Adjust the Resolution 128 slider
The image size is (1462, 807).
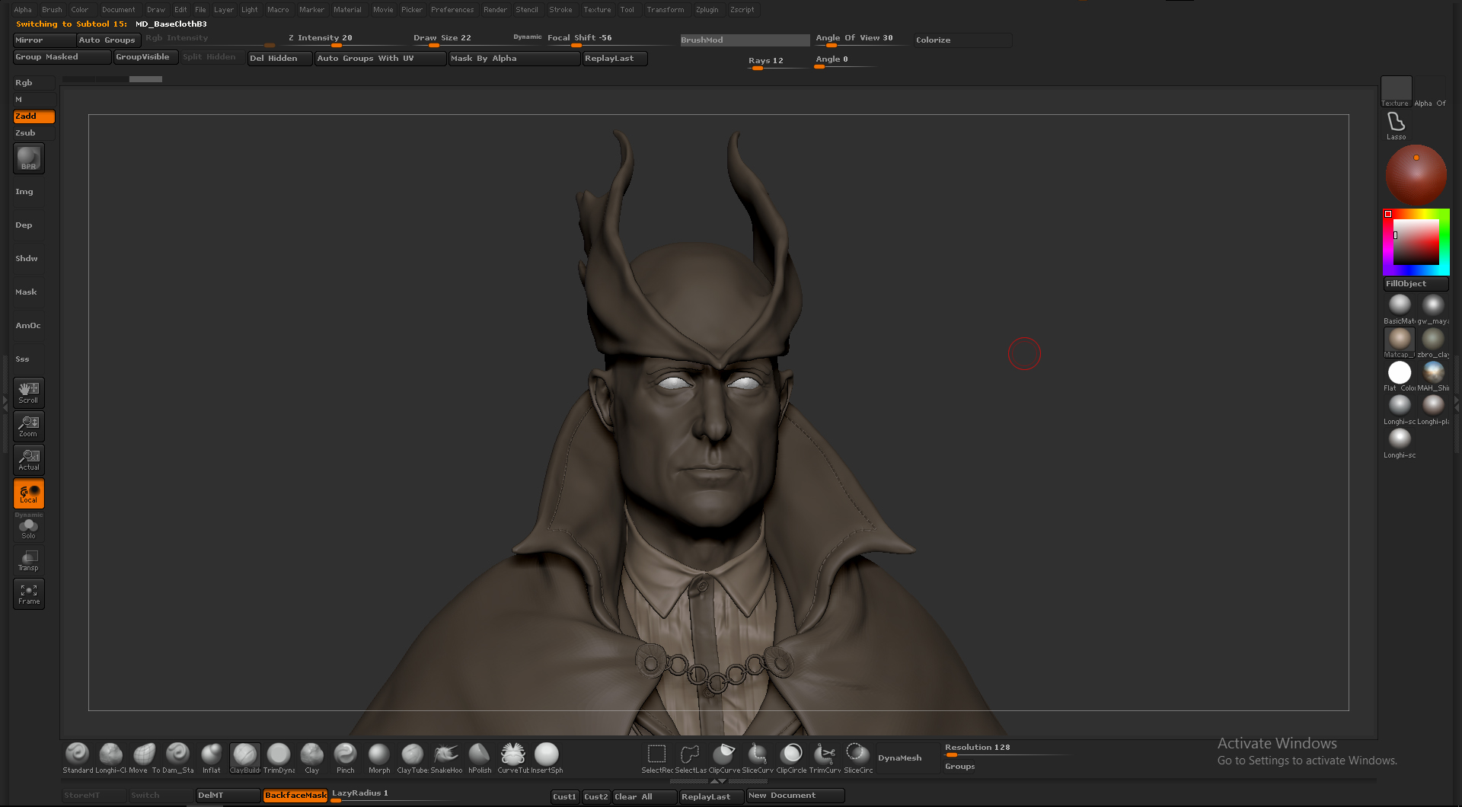1007,750
